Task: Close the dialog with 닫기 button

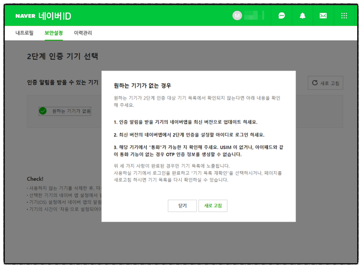Action: (x=182, y=205)
